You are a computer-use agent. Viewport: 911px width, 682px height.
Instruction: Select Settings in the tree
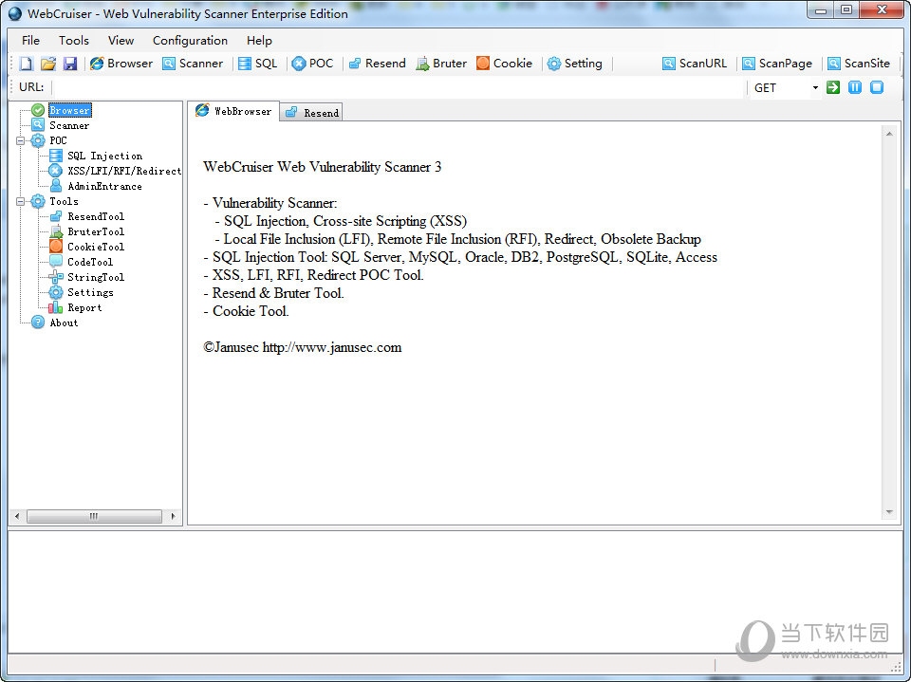[90, 292]
